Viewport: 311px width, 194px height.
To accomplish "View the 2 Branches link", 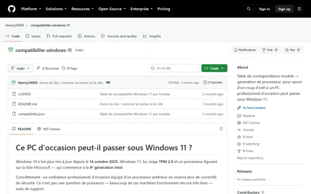I will 48,68.
